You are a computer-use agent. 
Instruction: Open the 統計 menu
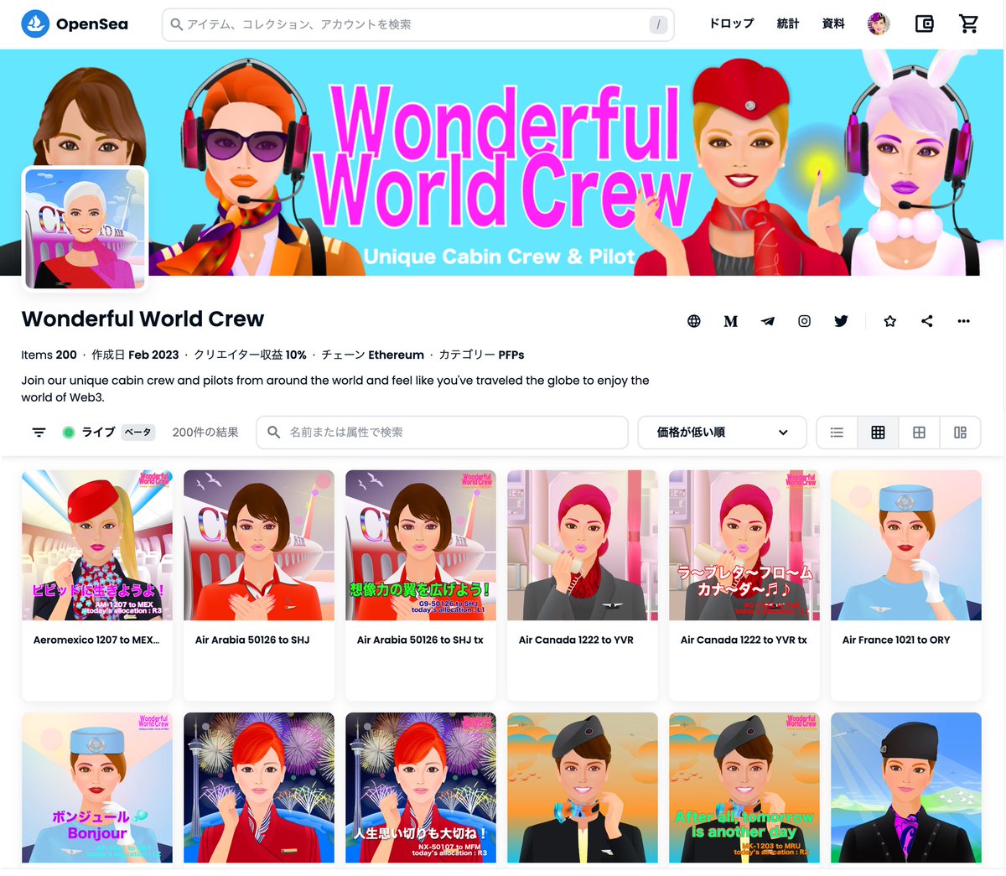point(788,23)
